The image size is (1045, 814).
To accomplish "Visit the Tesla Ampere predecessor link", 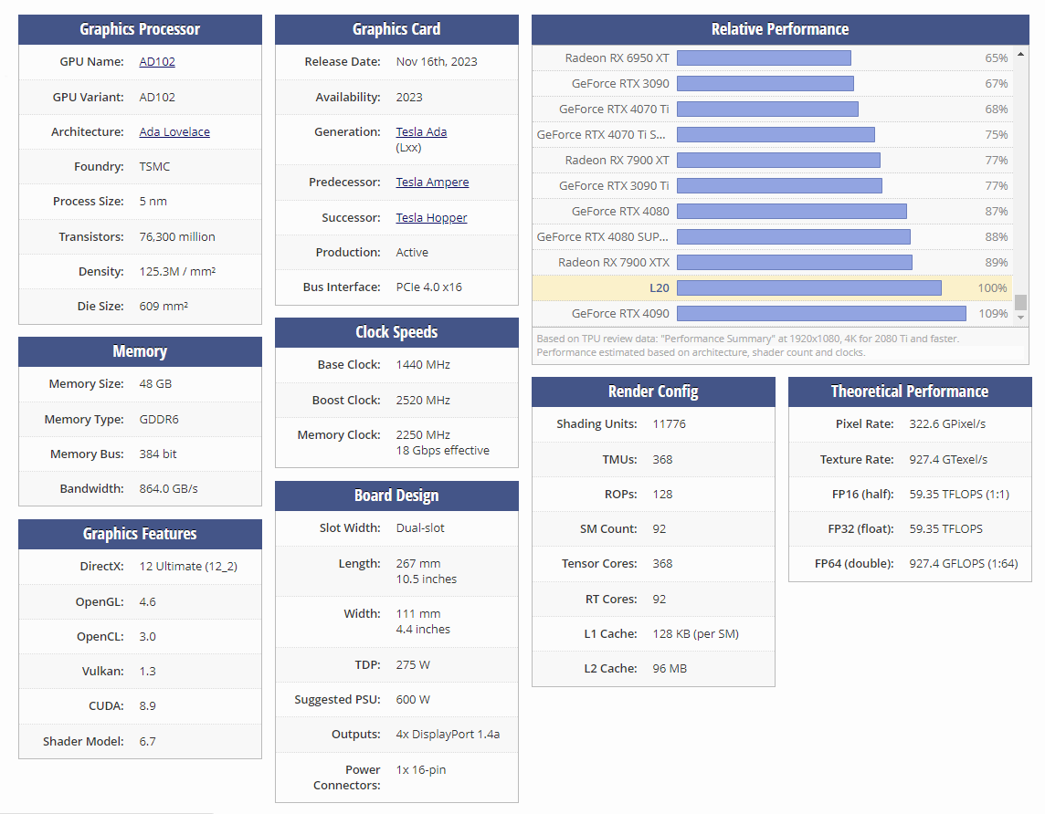I will point(433,183).
